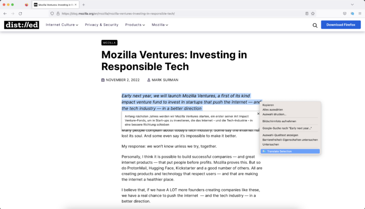365x209 pixels.
Task: Expand the Products dropdown menu
Action: coord(135,25)
